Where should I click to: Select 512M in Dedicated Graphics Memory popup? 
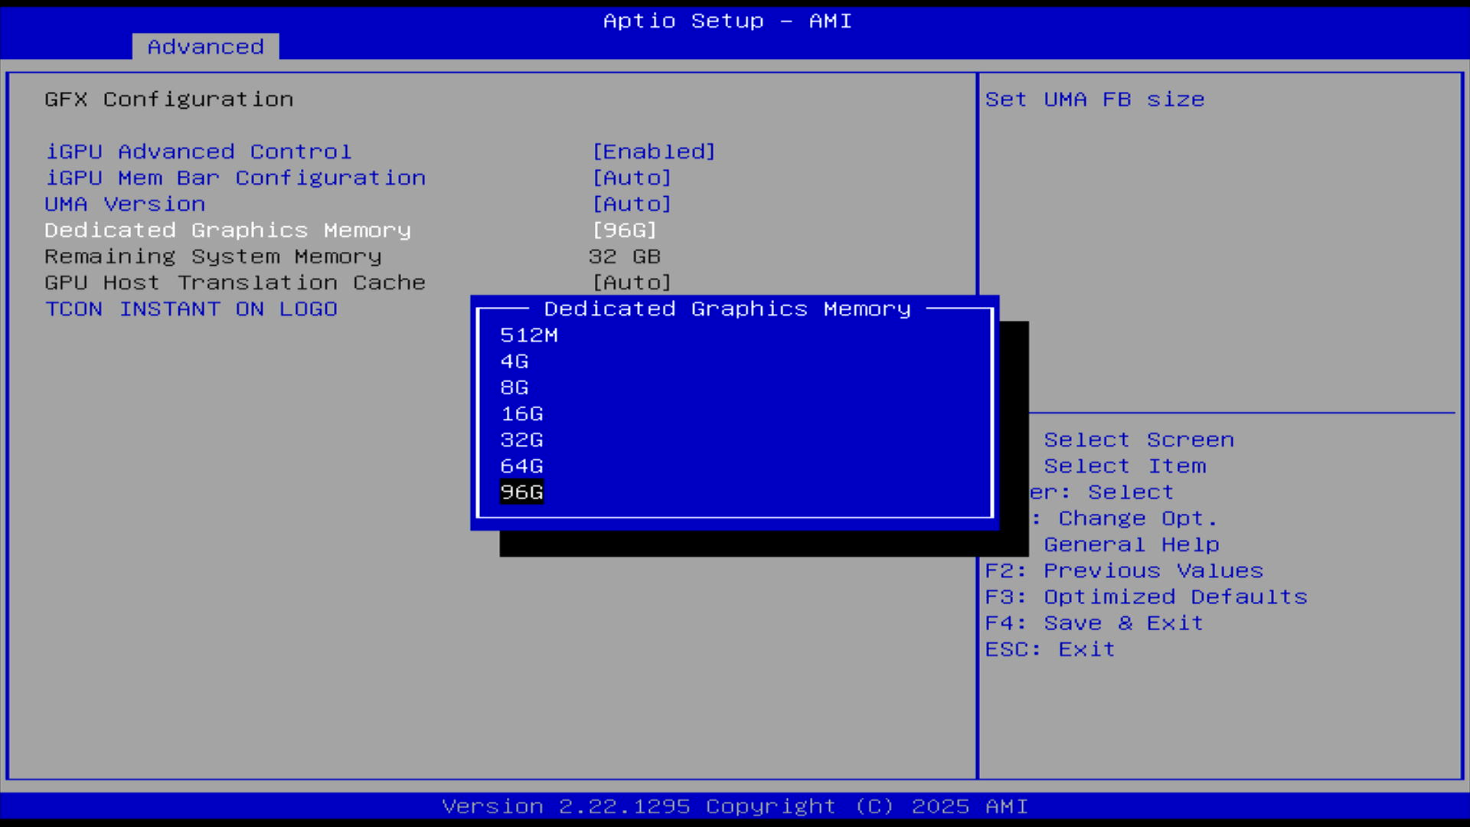pos(529,335)
